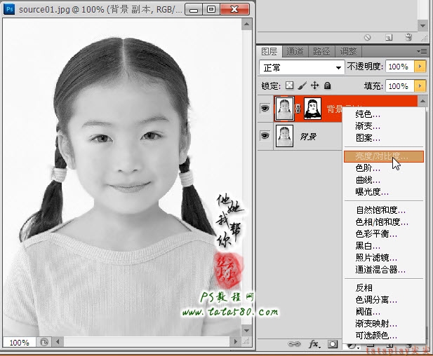Open the fx layer style menu
Viewport: 433px width, 356px height.
[x=314, y=344]
